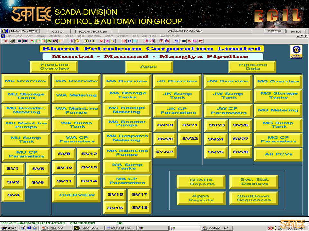Image resolution: width=309 pixels, height=231 pixels.
Task: Open ShutDown Sequences
Action: [x=254, y=198]
